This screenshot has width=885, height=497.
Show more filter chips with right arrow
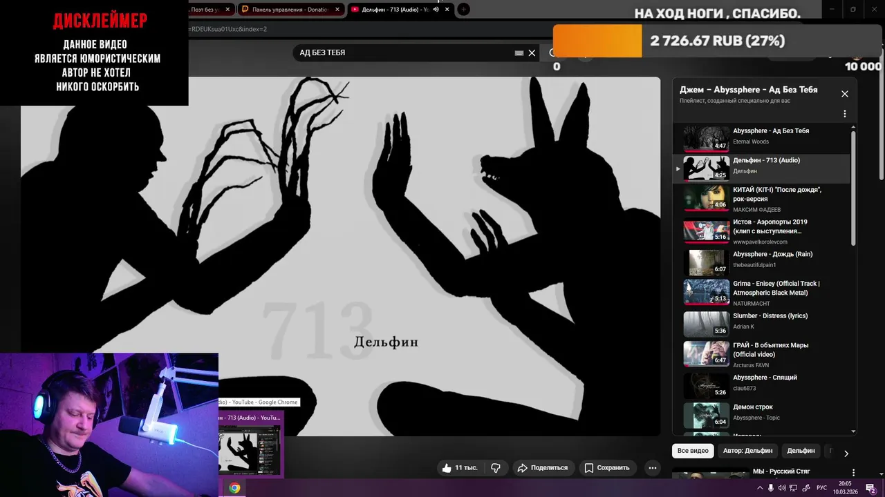(846, 454)
